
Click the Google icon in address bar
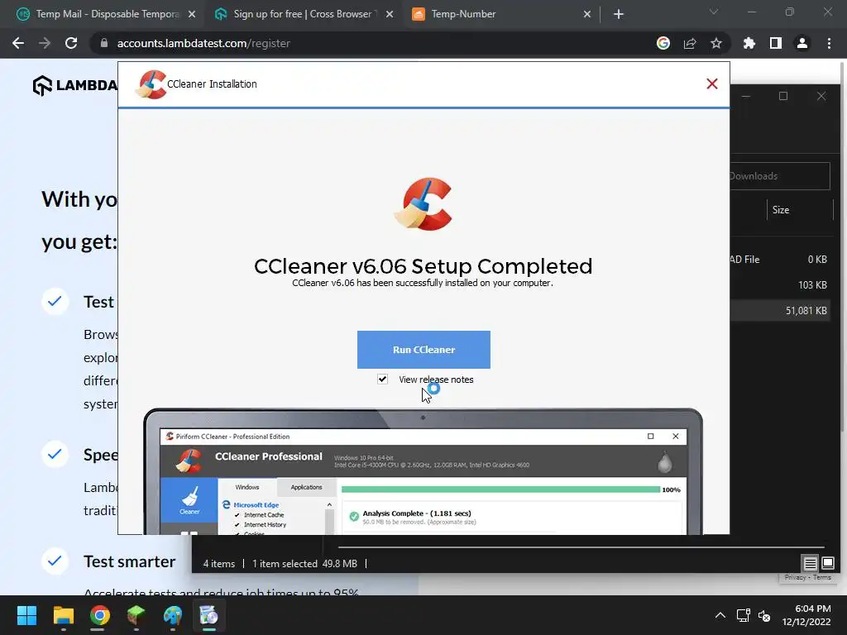663,43
